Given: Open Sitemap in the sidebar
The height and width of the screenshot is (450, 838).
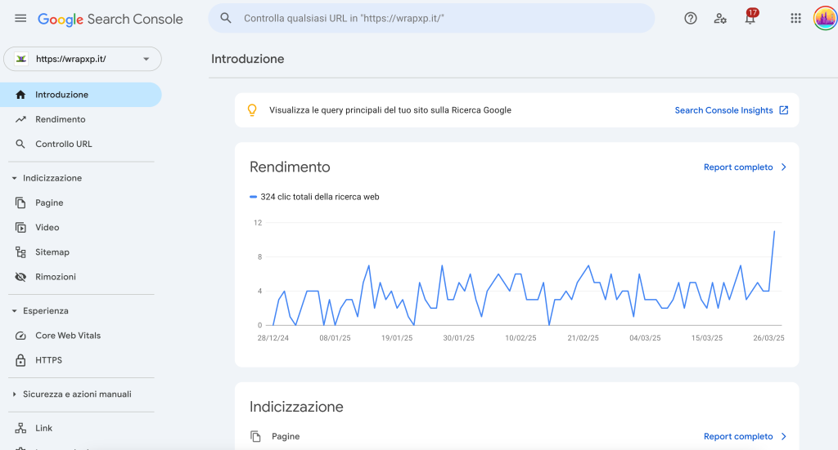Looking at the screenshot, I should pos(52,252).
